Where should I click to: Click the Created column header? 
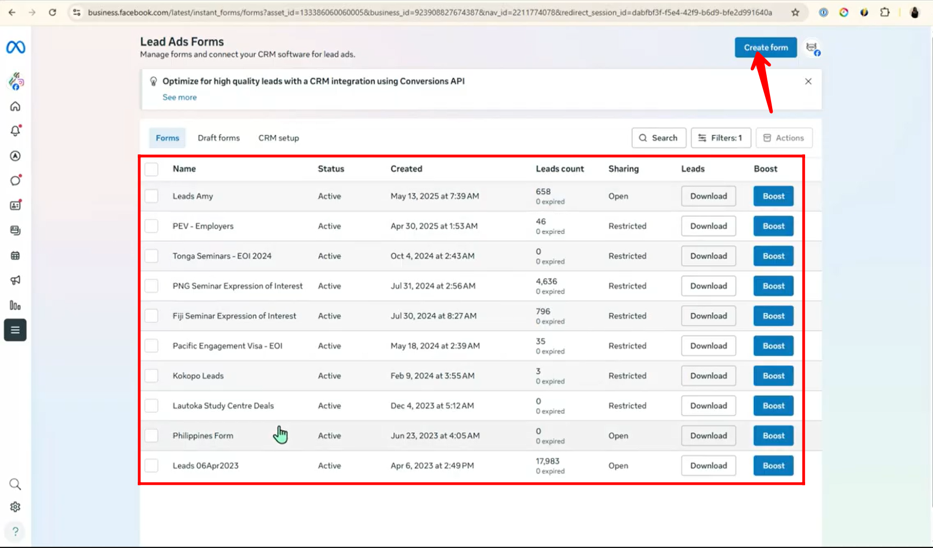click(406, 169)
